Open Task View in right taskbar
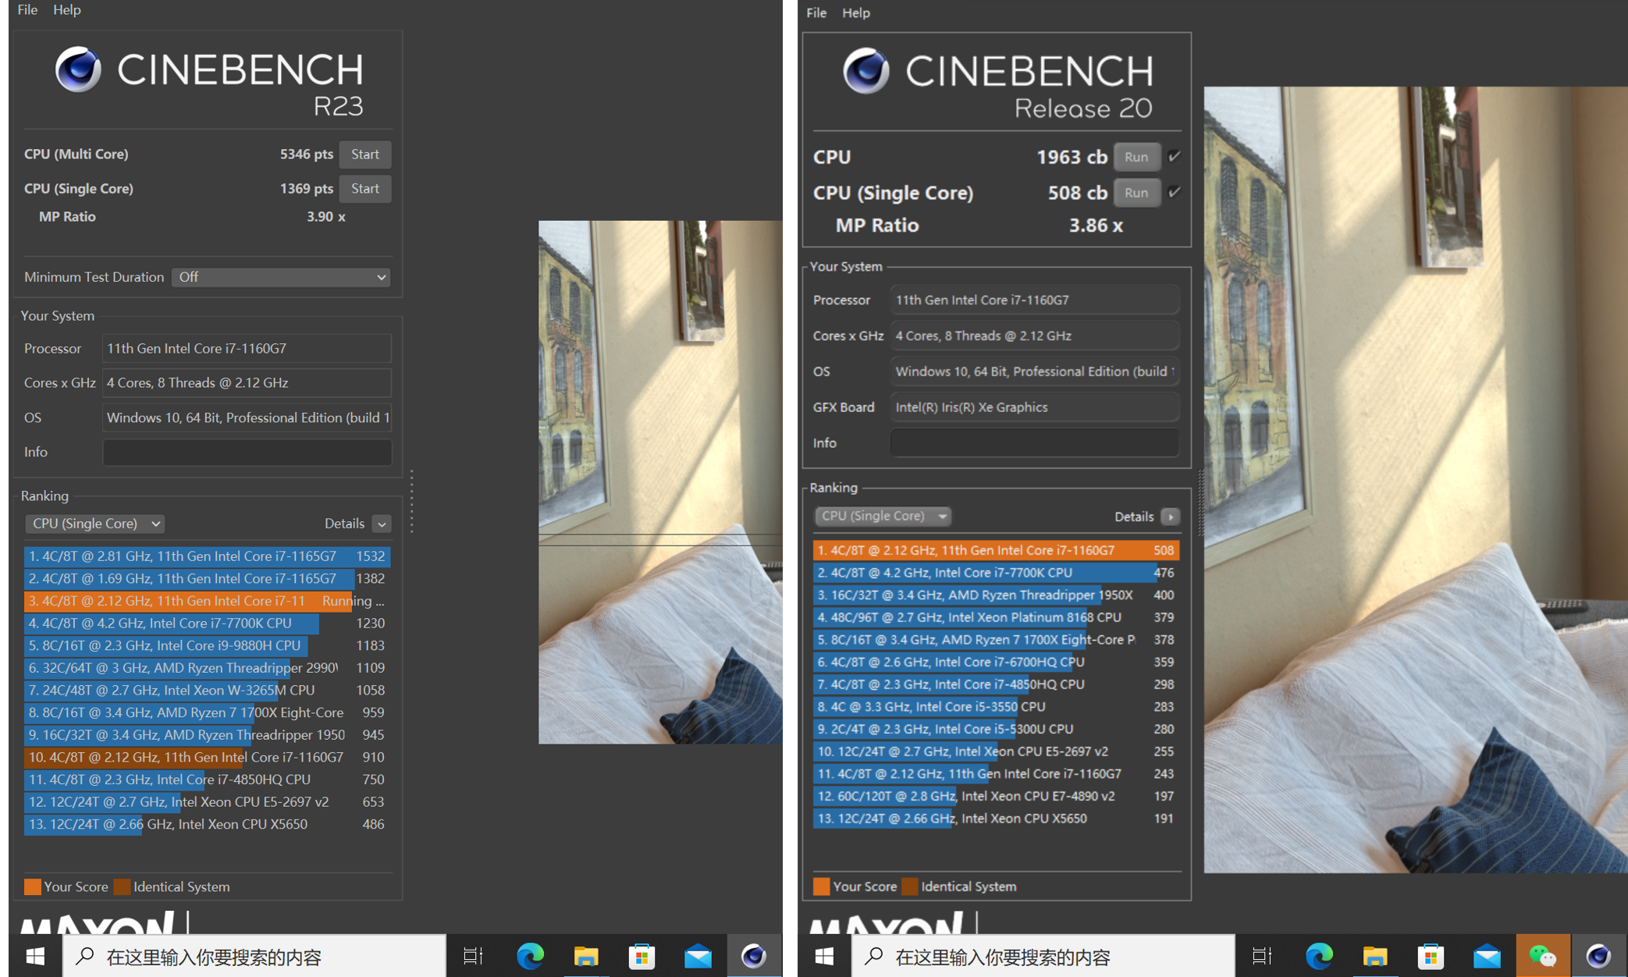This screenshot has width=1628, height=977. click(x=1262, y=956)
